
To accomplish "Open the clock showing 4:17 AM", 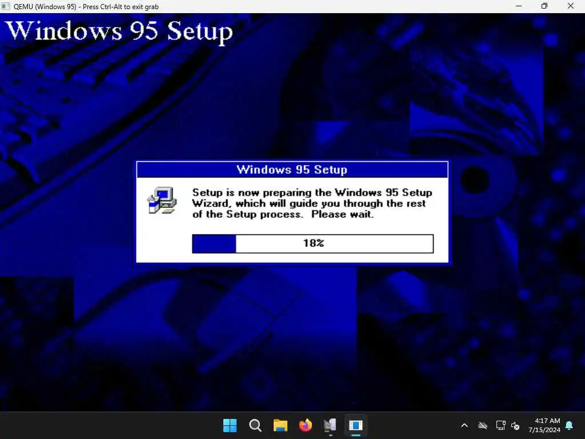I will click(x=544, y=425).
